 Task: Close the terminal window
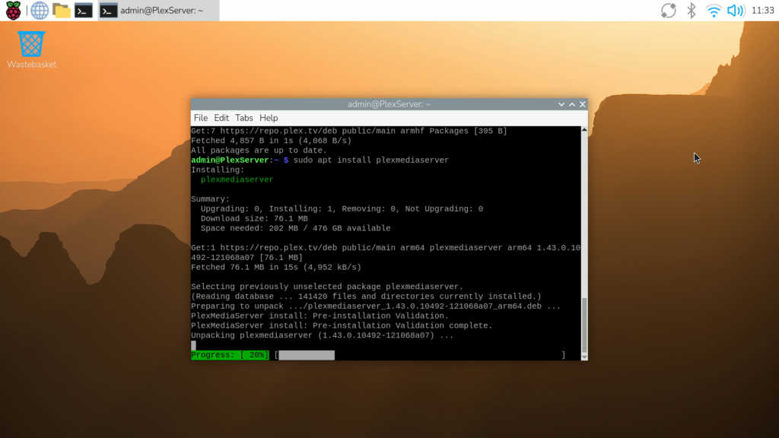pos(583,104)
